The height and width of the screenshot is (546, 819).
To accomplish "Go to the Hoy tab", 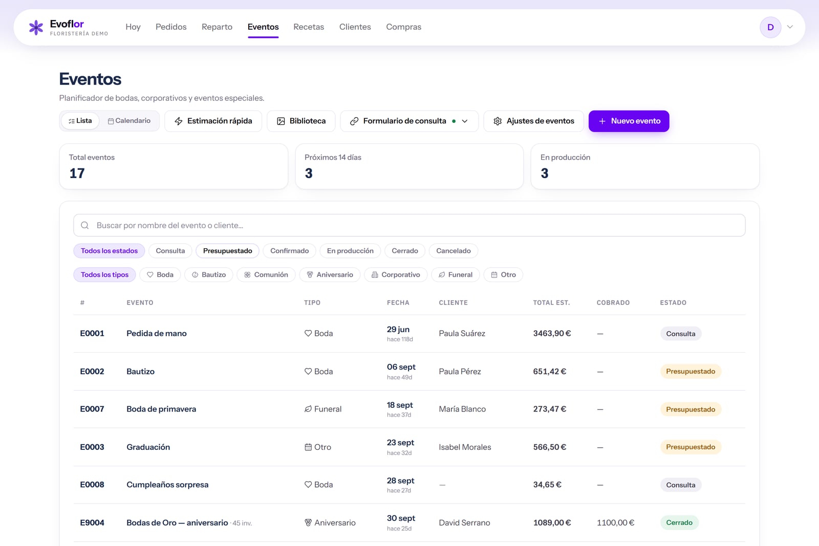I will 133,27.
